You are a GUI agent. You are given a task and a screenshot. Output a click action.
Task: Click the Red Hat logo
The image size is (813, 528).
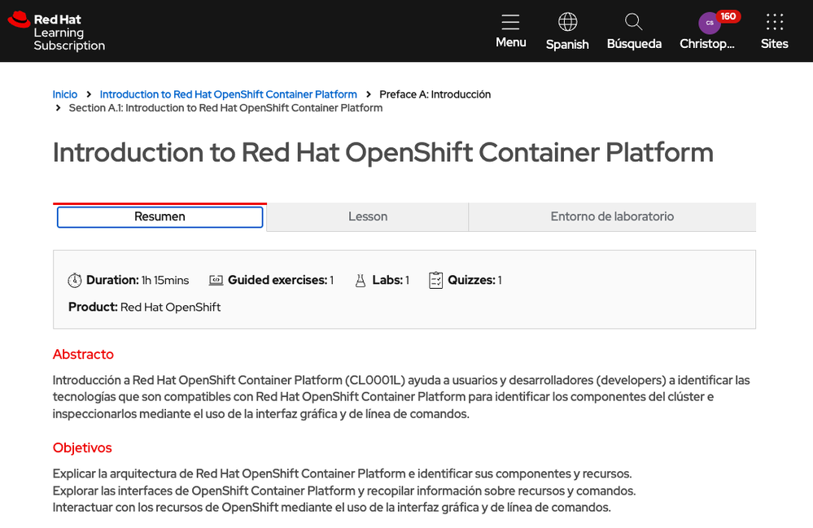(x=19, y=20)
